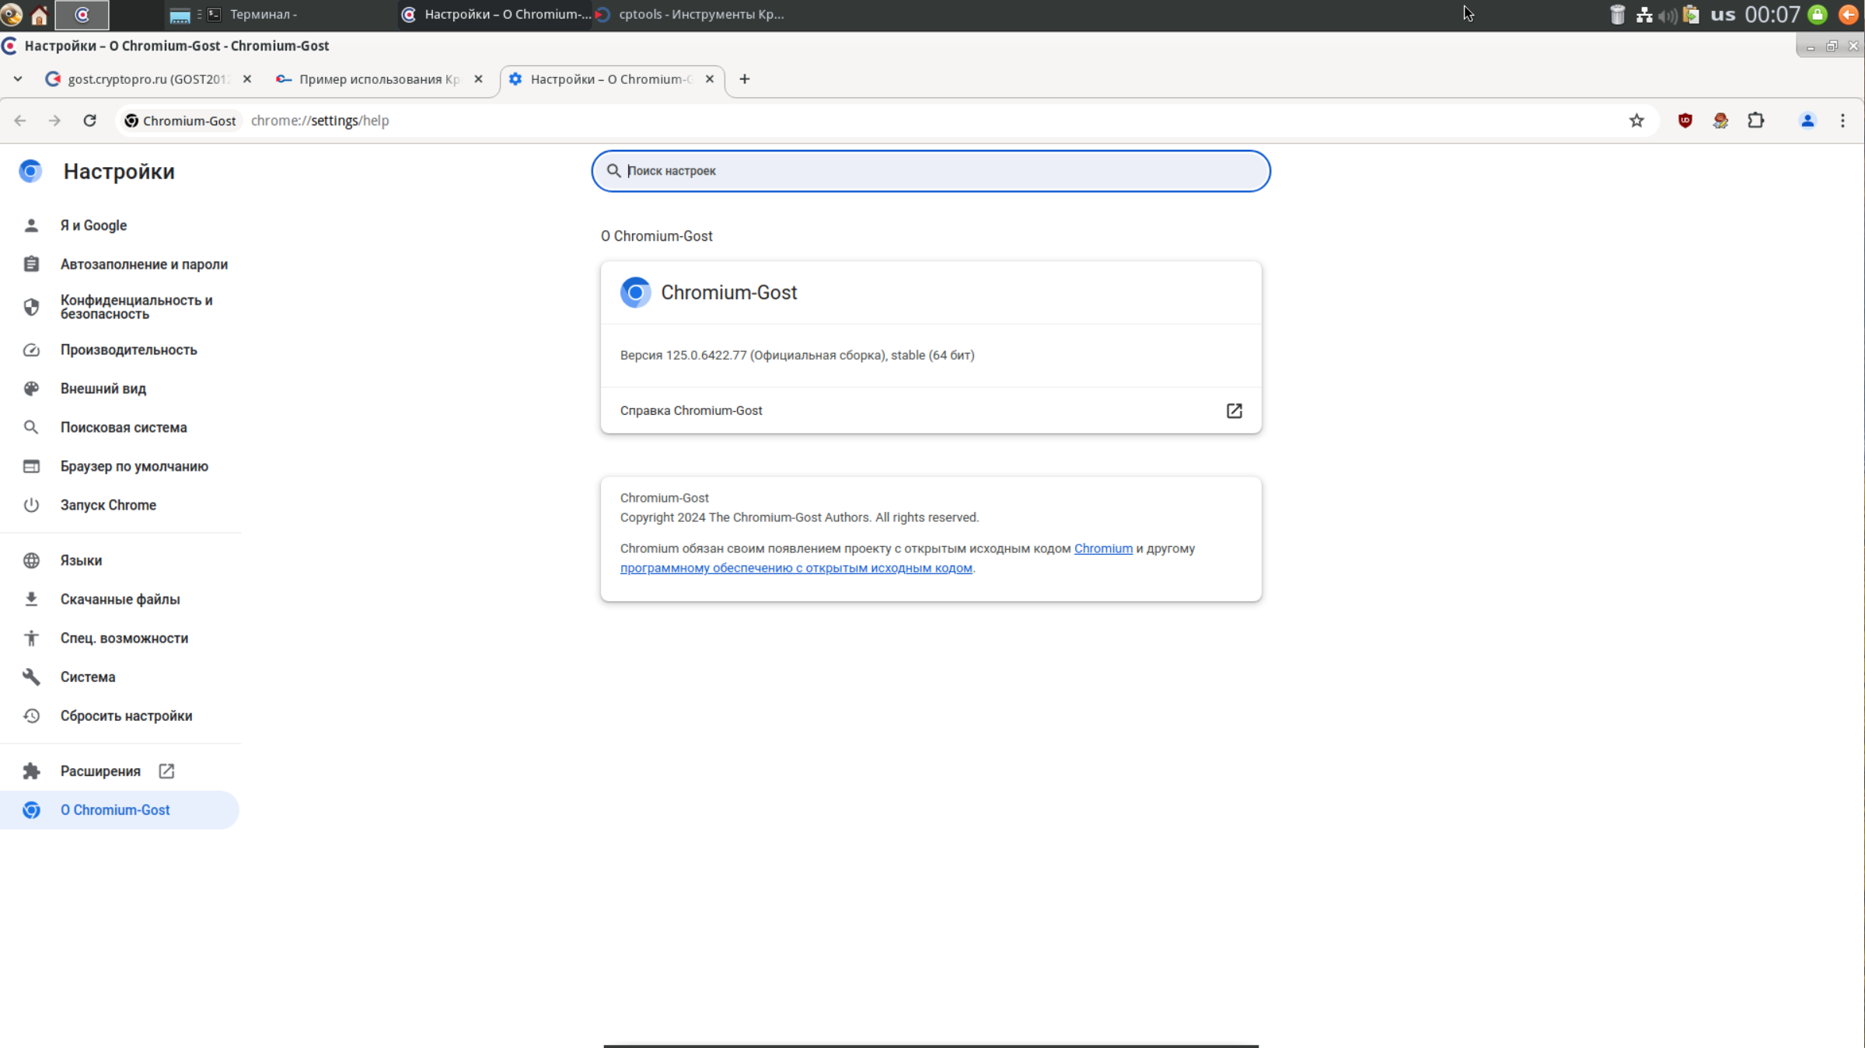Image resolution: width=1865 pixels, height=1048 pixels.
Task: Open Справка Chromium-Gost external link icon
Action: [1234, 410]
